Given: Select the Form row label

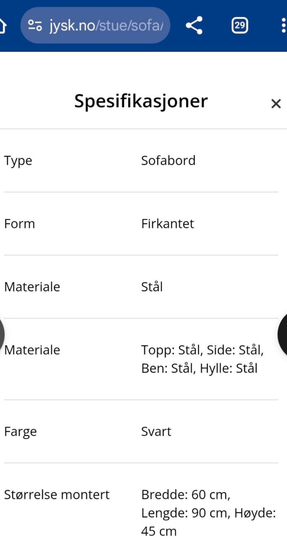Looking at the screenshot, I should coord(19,224).
